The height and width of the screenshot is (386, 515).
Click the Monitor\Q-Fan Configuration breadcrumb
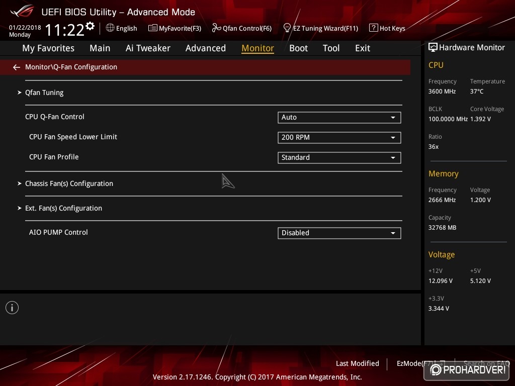71,67
